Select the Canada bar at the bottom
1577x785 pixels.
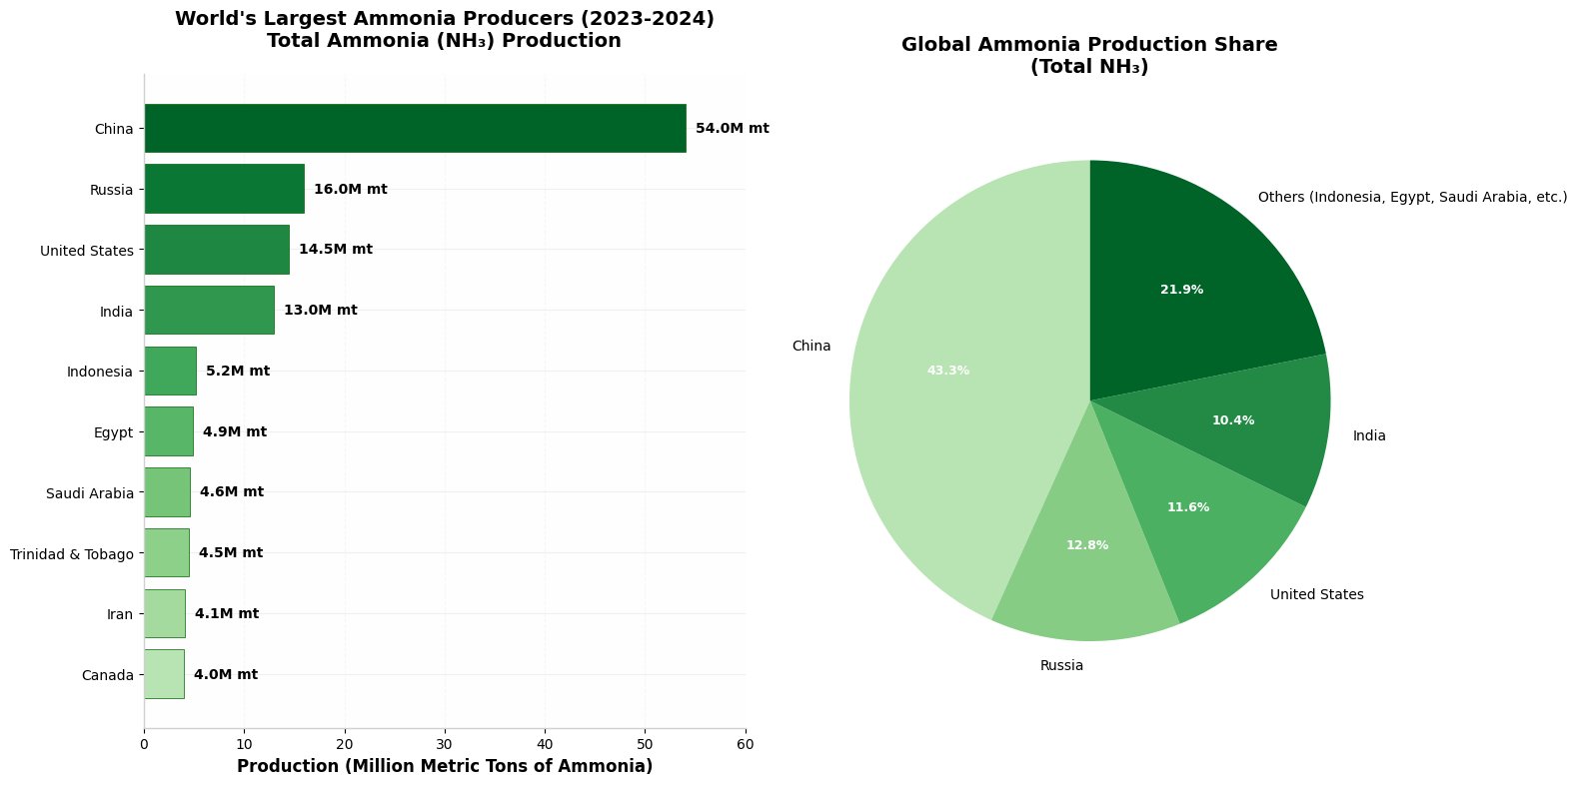164,674
